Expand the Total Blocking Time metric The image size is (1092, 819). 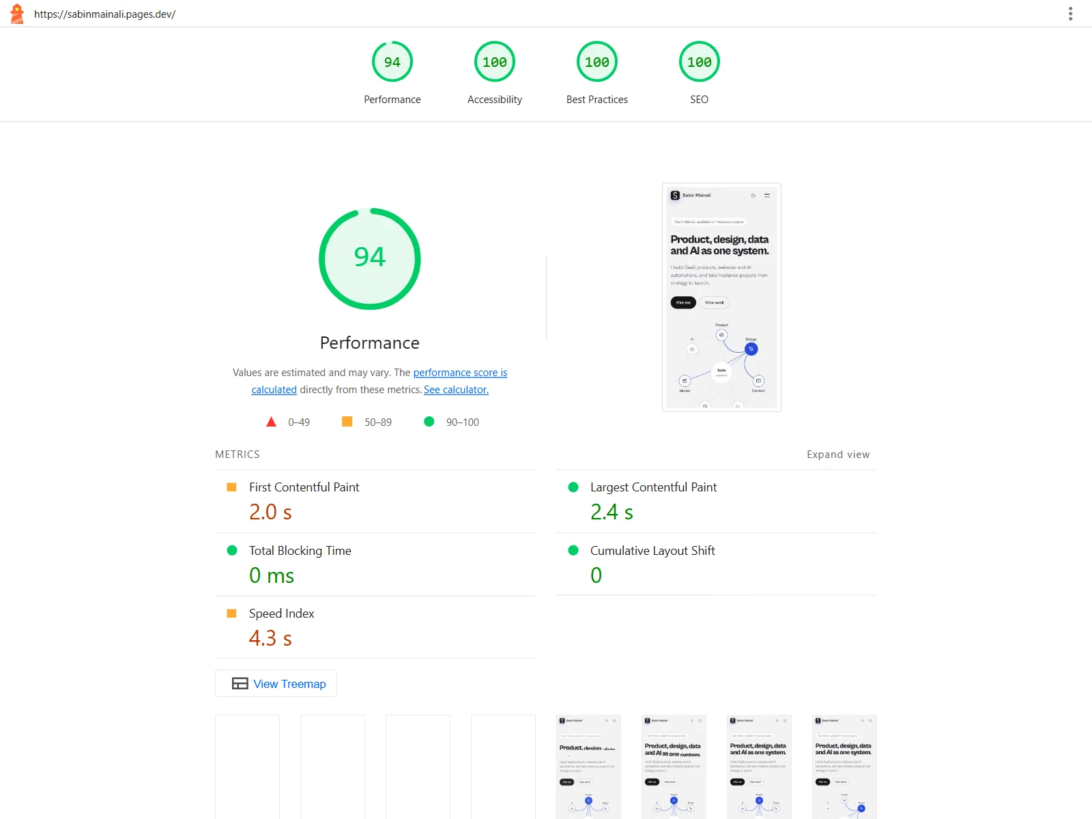(375, 564)
